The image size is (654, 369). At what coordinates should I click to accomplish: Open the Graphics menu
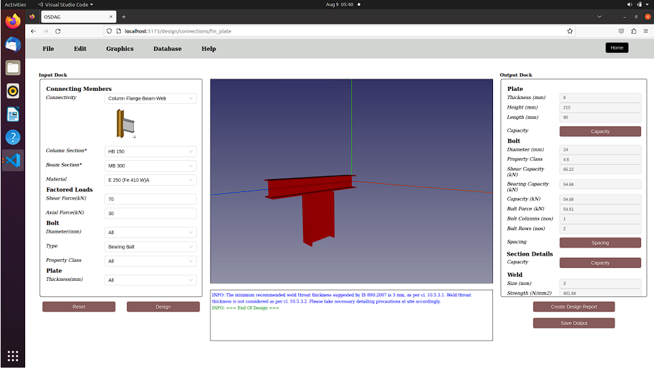click(120, 49)
